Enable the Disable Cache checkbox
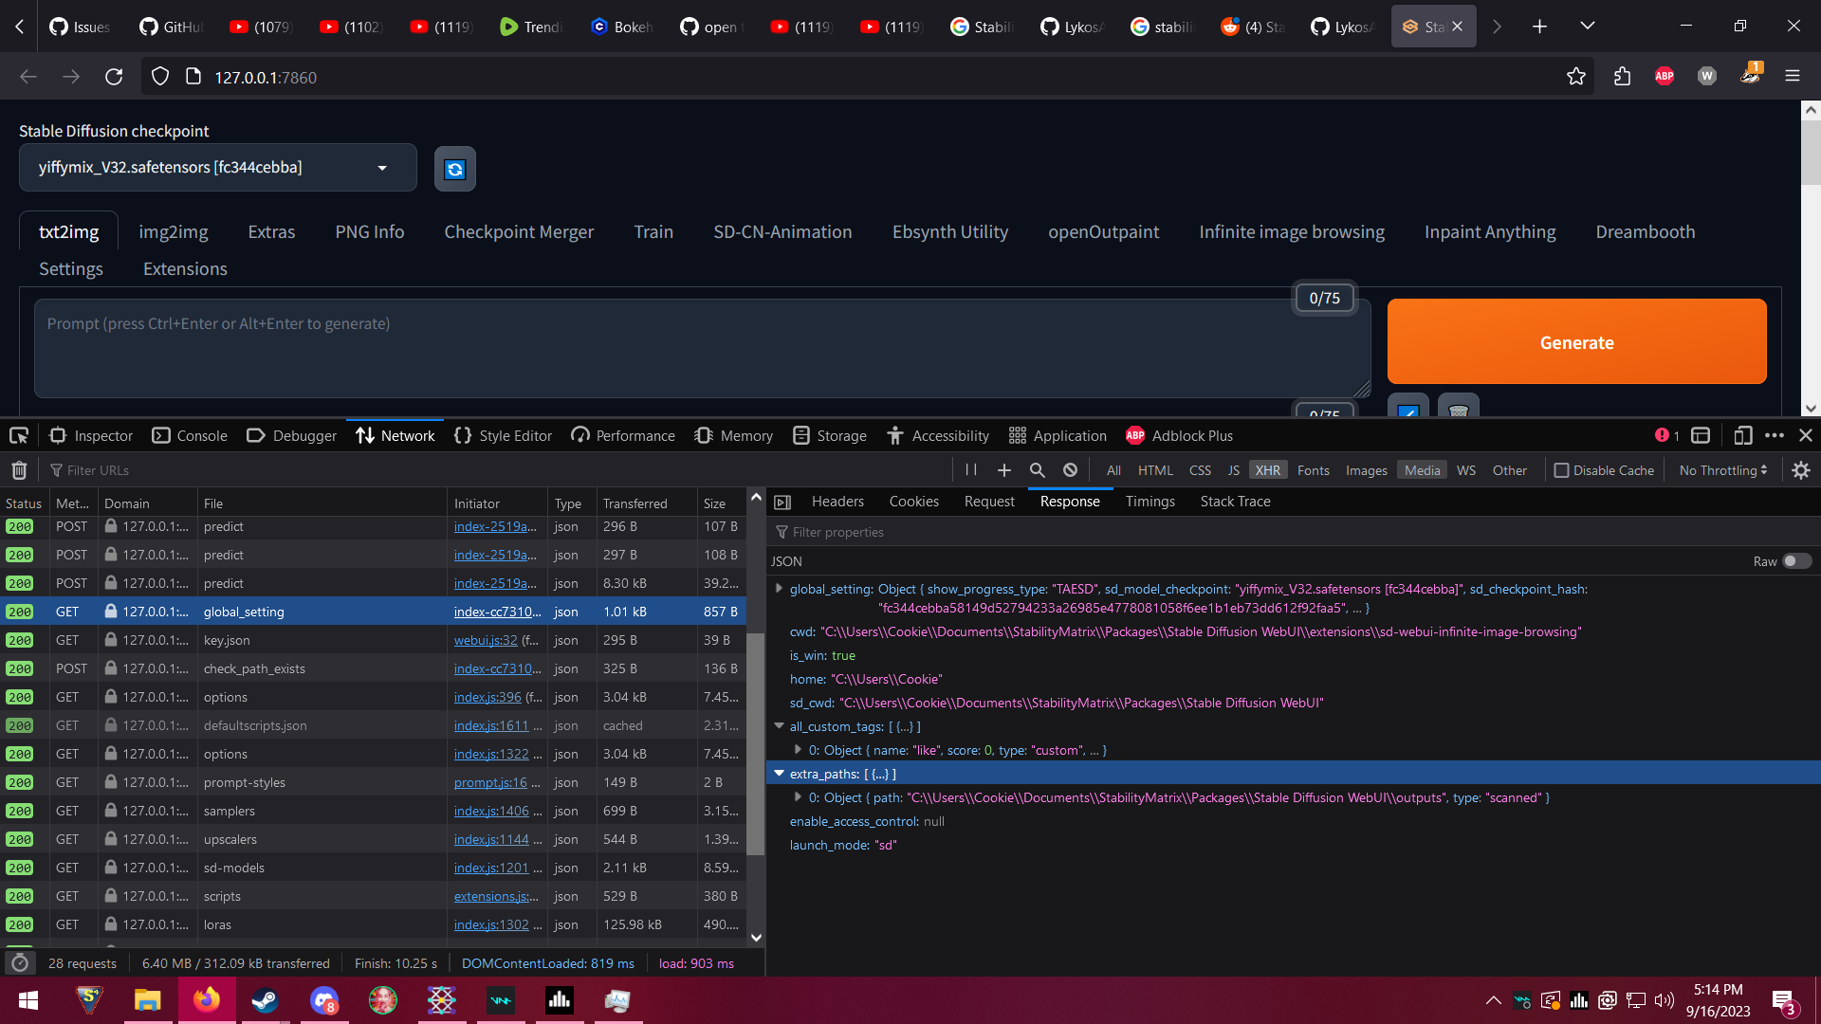The image size is (1821, 1024). (x=1560, y=469)
